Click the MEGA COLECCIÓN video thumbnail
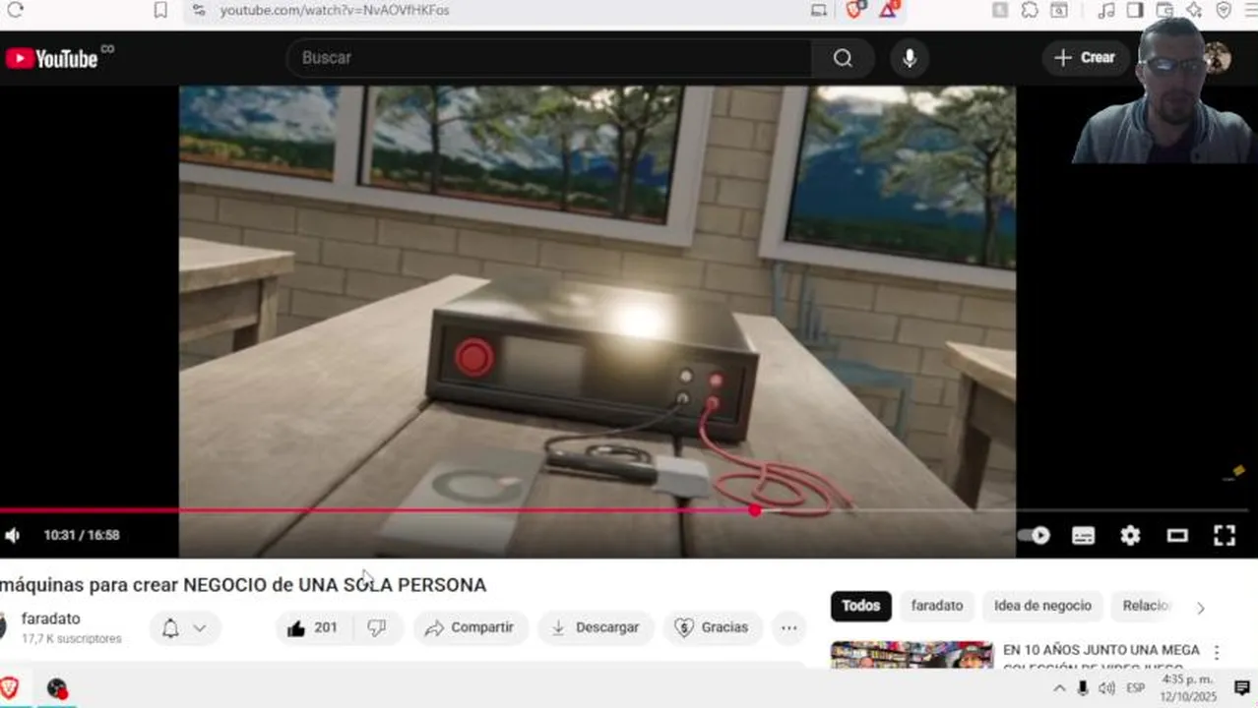The width and height of the screenshot is (1258, 708). click(912, 655)
